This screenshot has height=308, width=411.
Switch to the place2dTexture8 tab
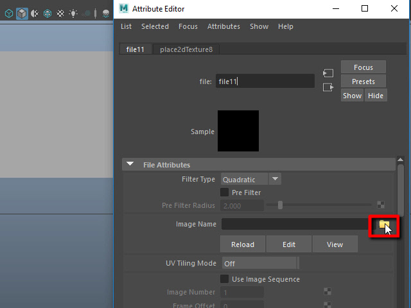[x=186, y=49]
